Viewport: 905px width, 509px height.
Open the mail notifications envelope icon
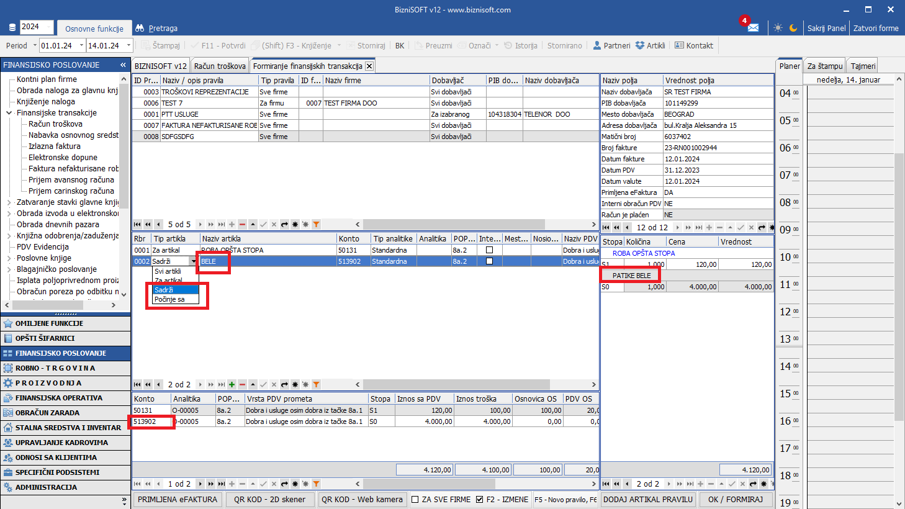753,28
